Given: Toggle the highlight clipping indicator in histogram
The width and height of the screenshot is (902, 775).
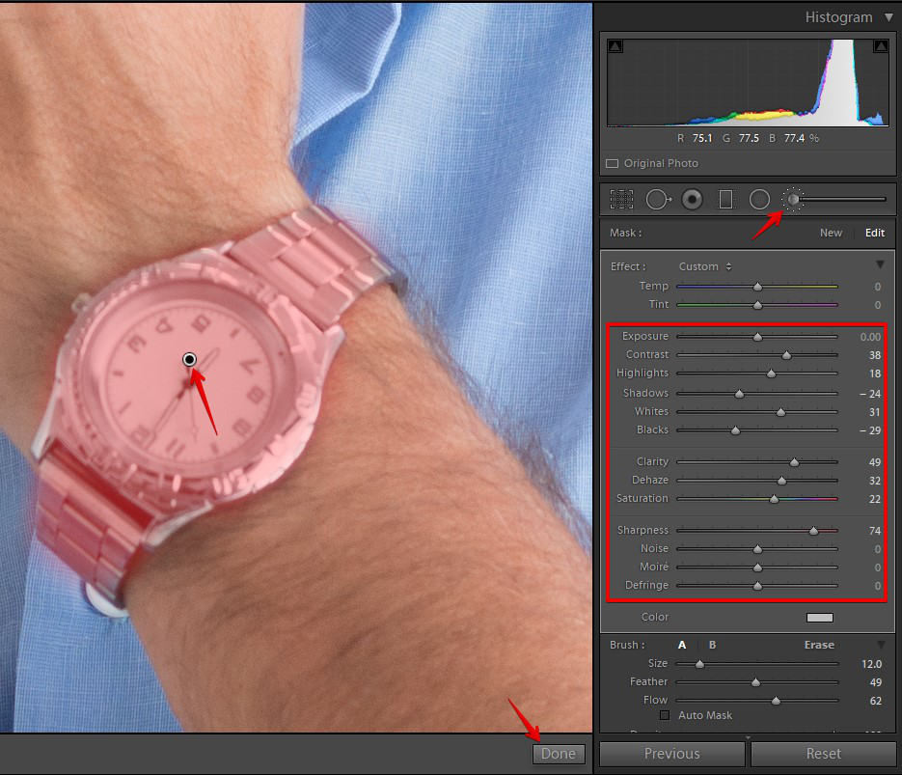Looking at the screenshot, I should tap(880, 46).
